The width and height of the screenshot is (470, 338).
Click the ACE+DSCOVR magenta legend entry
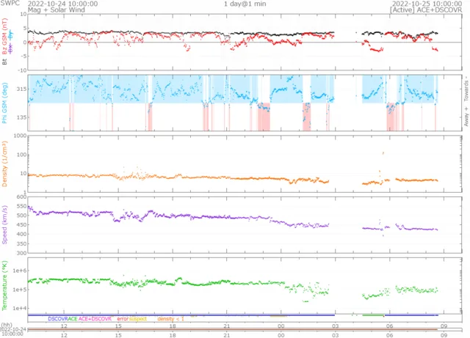coord(95,319)
